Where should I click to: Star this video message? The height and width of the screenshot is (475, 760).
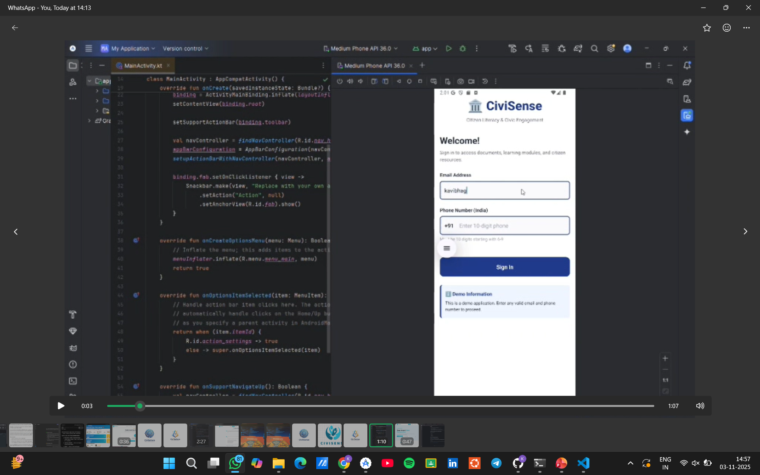click(x=707, y=28)
